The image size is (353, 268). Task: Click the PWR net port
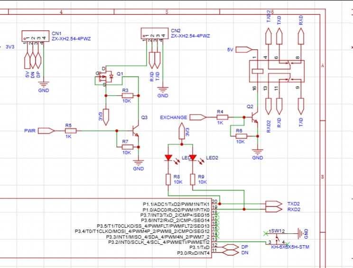pyautogui.click(x=46, y=131)
